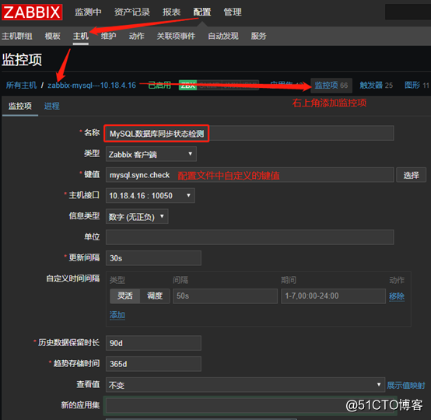431x420 pixels.
Task: Click 移除 for the custom interval
Action: point(397,296)
